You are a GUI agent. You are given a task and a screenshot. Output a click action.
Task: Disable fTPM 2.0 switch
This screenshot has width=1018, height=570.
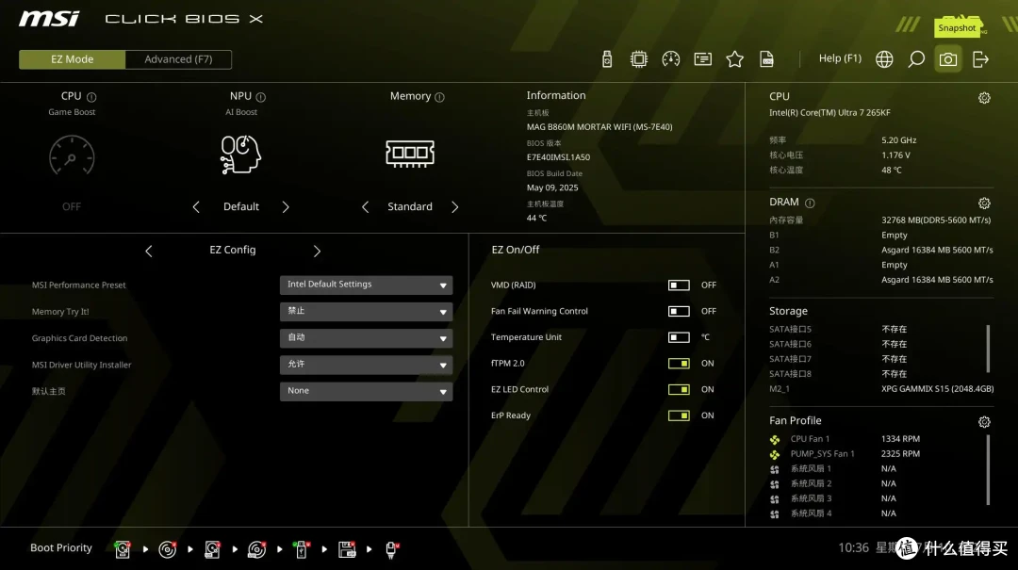pos(679,363)
